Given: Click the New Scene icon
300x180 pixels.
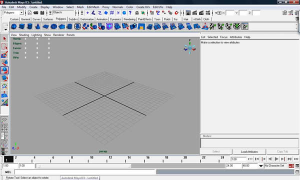Looking at the screenshot, I should [29, 13].
